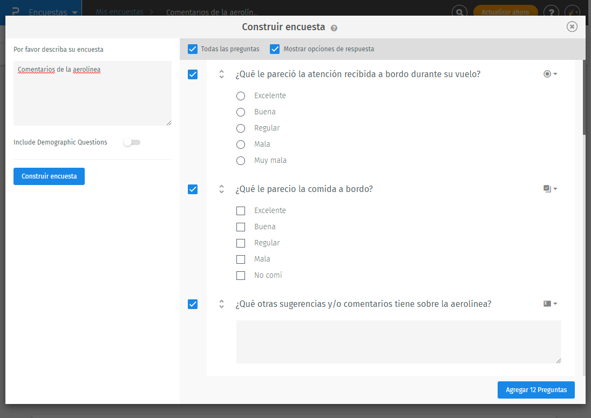Close the Construir encuesta dialog

(572, 27)
